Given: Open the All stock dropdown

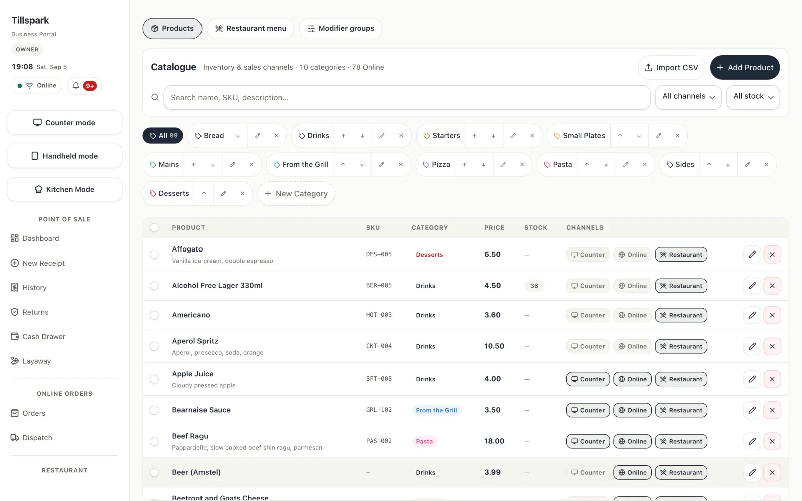Looking at the screenshot, I should click(x=753, y=97).
